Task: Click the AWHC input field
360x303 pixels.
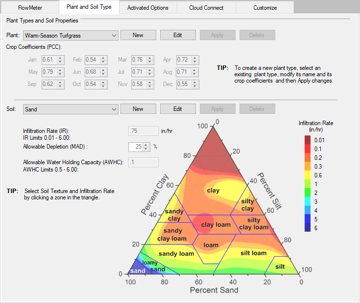Action: 143,162
